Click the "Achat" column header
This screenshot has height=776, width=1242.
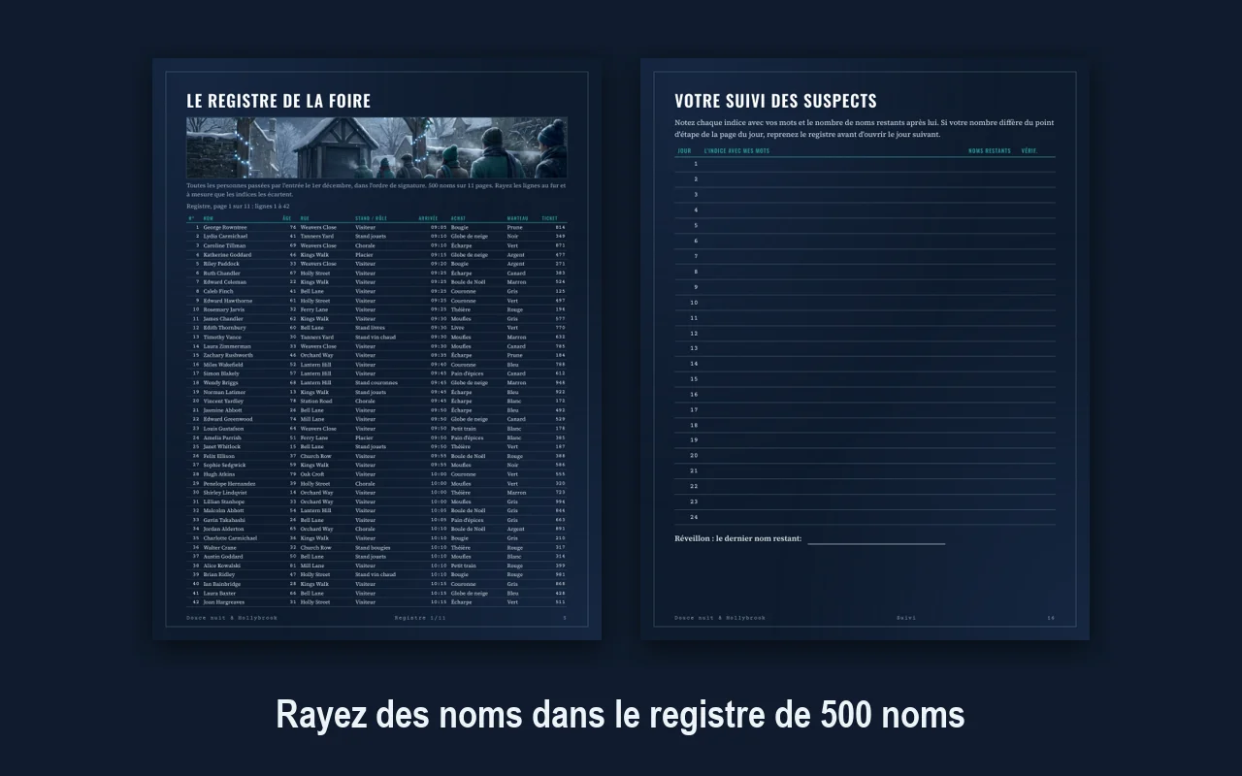458,218
